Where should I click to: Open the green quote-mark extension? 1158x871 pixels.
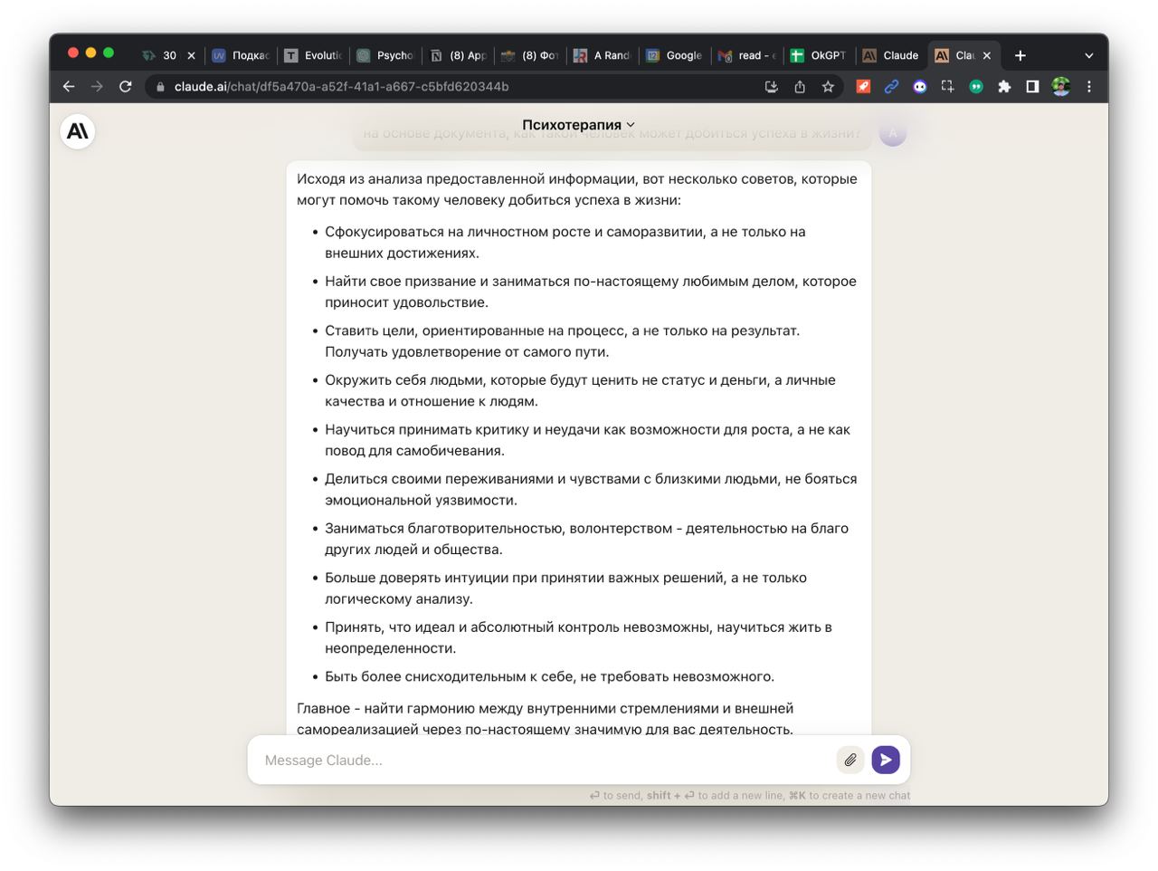tap(976, 86)
